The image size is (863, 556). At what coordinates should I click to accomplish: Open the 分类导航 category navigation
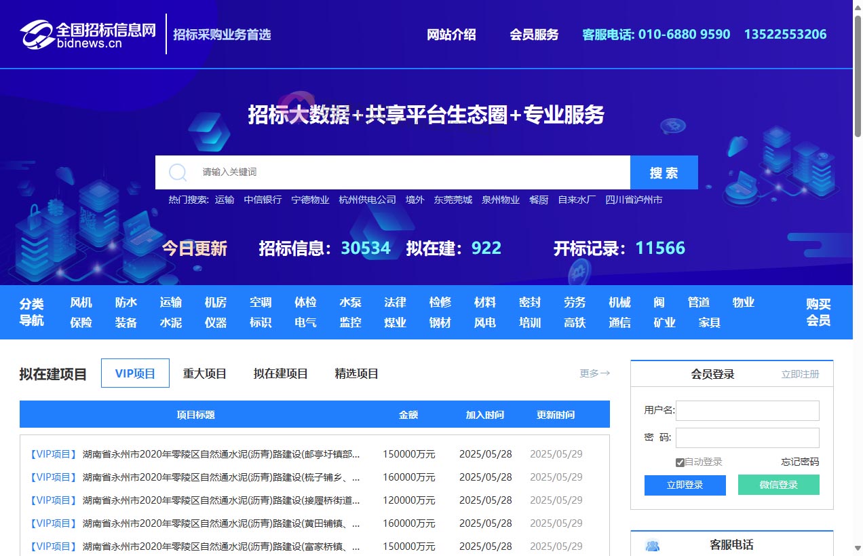(x=31, y=312)
